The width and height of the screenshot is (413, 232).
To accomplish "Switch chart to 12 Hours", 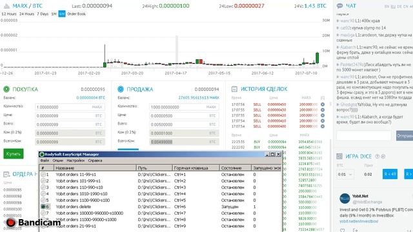I will tap(9, 14).
